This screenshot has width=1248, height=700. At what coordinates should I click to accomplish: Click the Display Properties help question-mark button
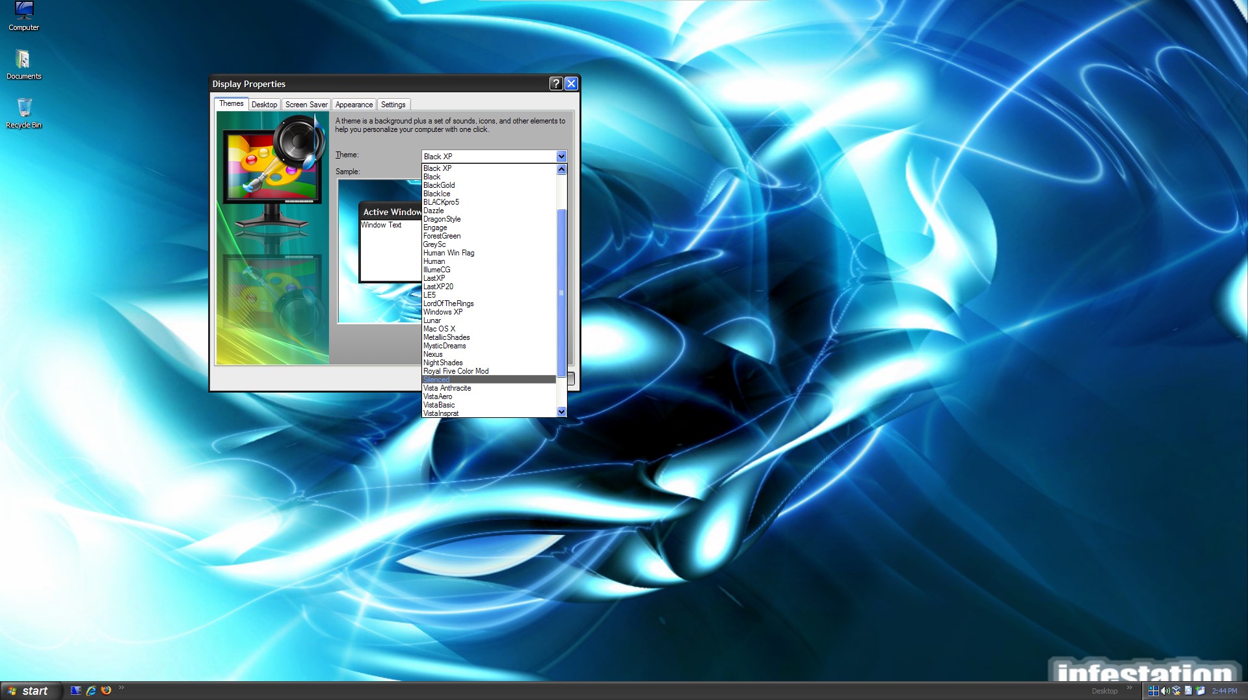point(555,83)
